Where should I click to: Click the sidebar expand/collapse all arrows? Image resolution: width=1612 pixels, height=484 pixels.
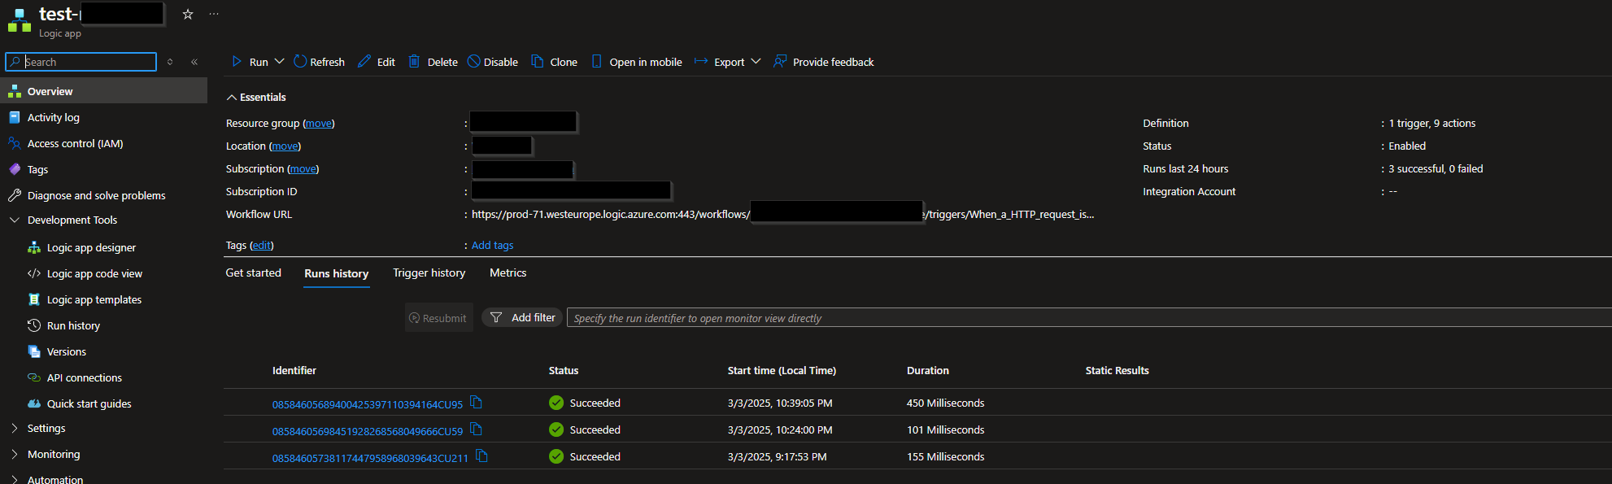click(170, 62)
